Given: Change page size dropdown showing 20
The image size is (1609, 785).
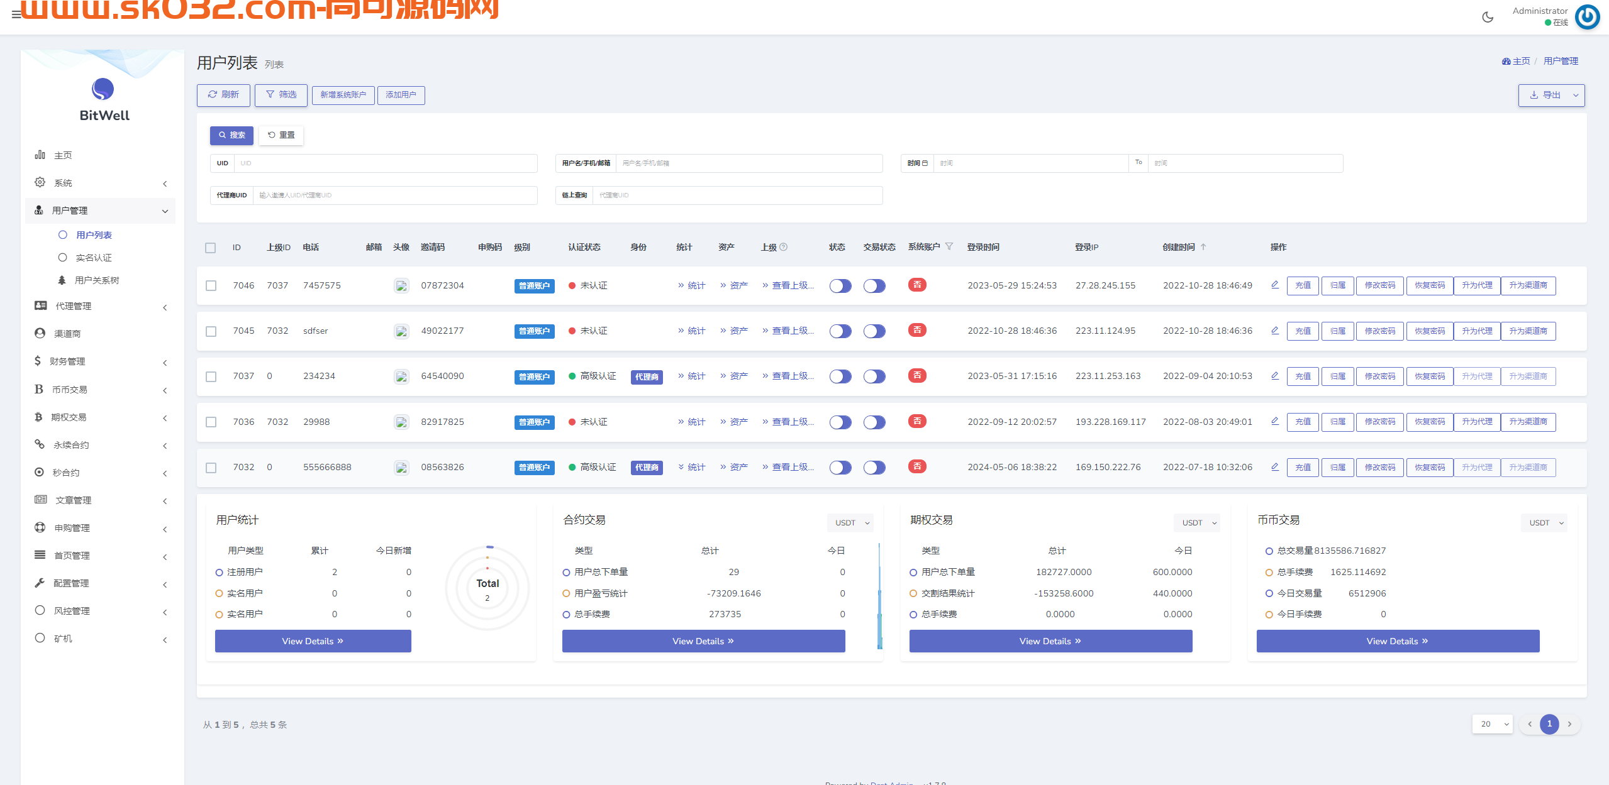Looking at the screenshot, I should 1492,724.
